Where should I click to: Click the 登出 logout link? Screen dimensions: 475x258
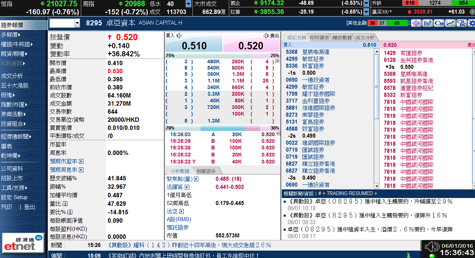point(30,207)
